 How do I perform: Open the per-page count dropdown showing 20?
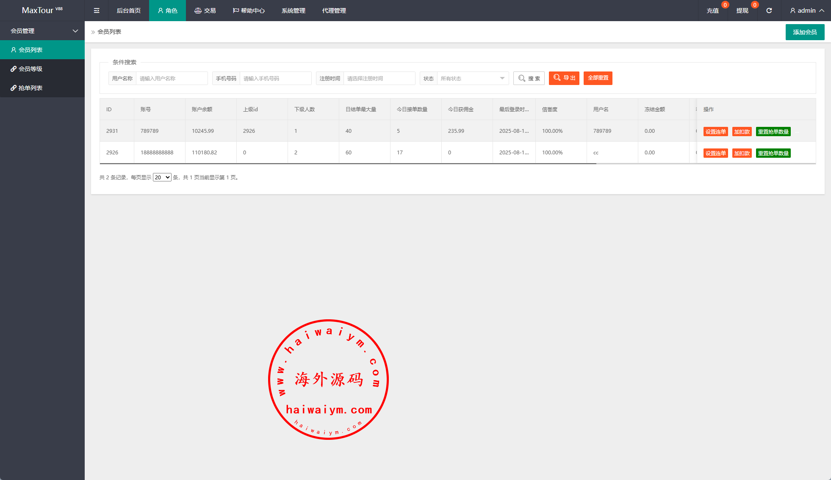click(x=162, y=177)
